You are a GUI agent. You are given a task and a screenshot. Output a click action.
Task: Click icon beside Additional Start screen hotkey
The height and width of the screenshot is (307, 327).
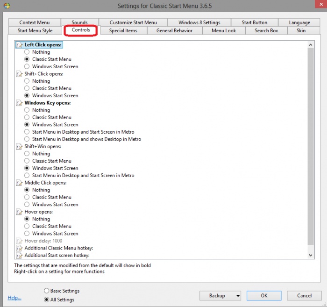[20, 256]
